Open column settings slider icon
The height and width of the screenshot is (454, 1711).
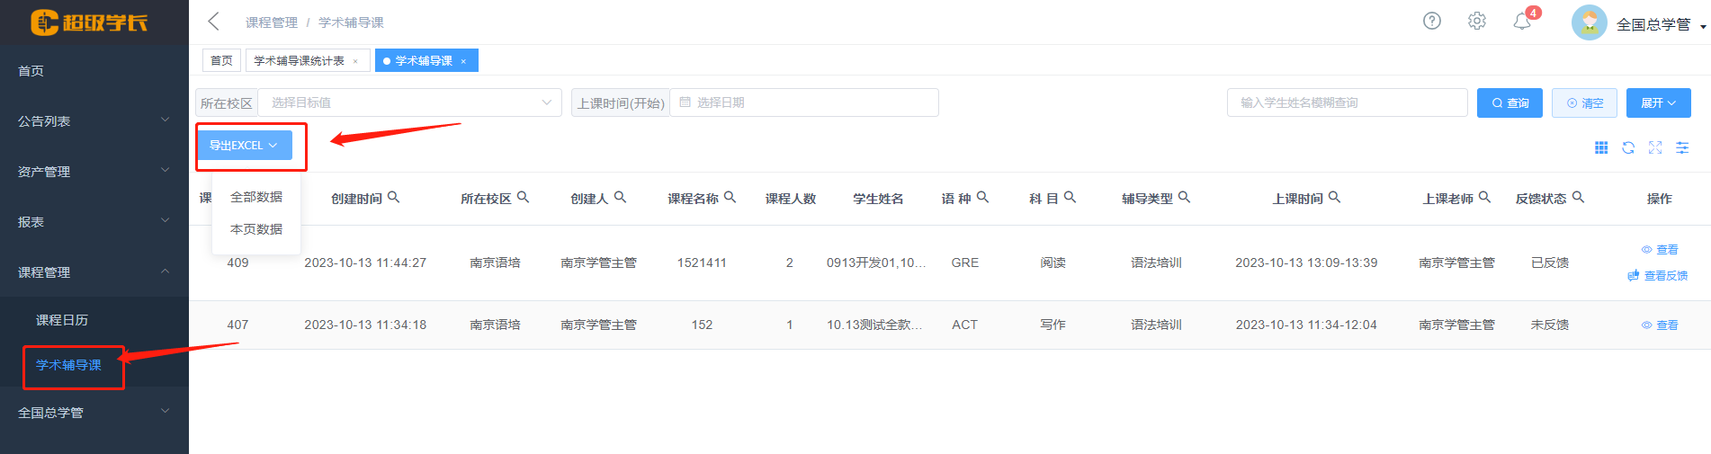(x=1682, y=147)
